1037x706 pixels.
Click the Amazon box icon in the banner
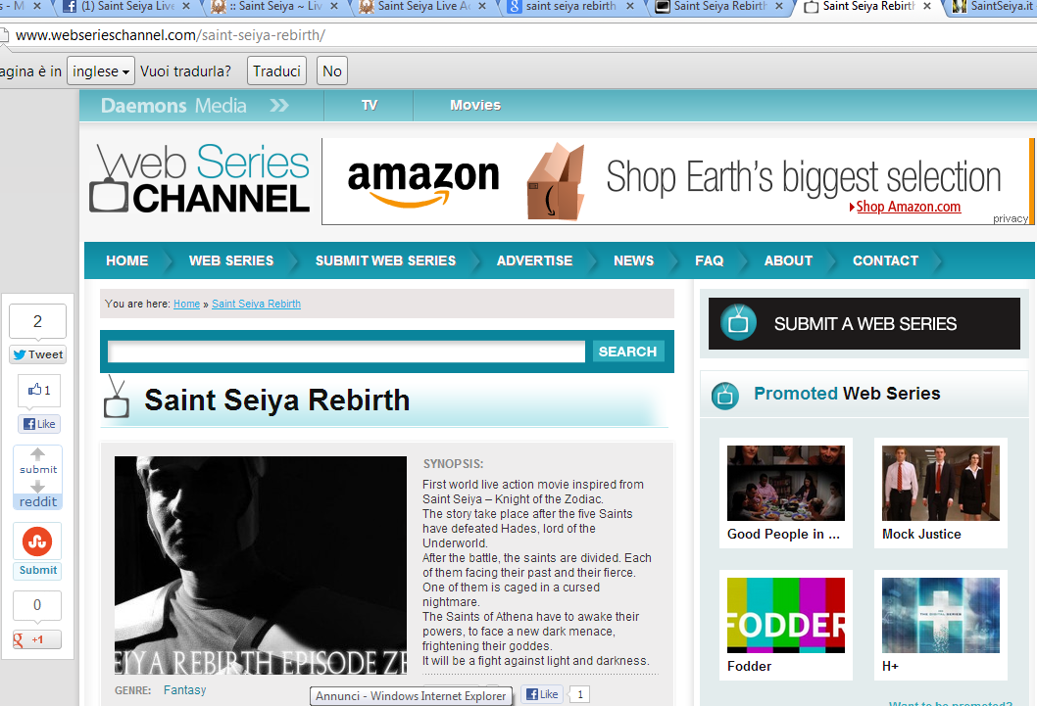pyautogui.click(x=556, y=181)
